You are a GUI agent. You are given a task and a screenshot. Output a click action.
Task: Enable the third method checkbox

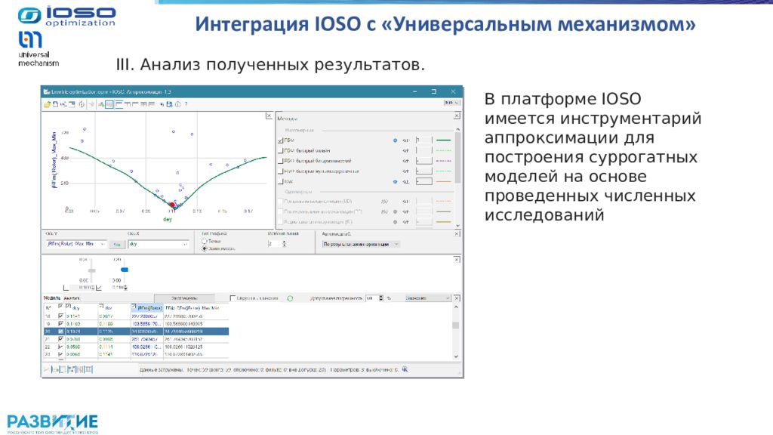coord(281,162)
